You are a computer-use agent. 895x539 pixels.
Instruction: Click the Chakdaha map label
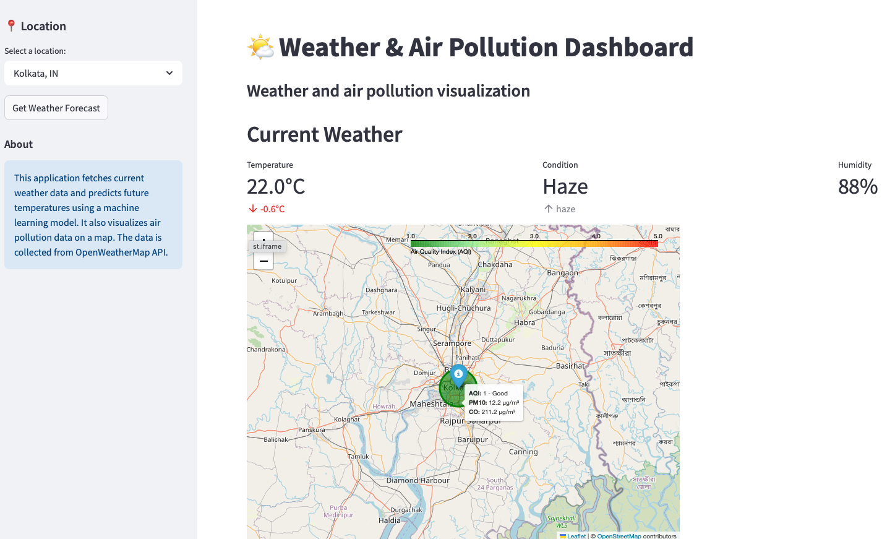point(495,264)
